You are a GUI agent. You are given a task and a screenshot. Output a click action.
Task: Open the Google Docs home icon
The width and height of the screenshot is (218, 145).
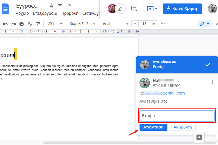tap(6, 9)
